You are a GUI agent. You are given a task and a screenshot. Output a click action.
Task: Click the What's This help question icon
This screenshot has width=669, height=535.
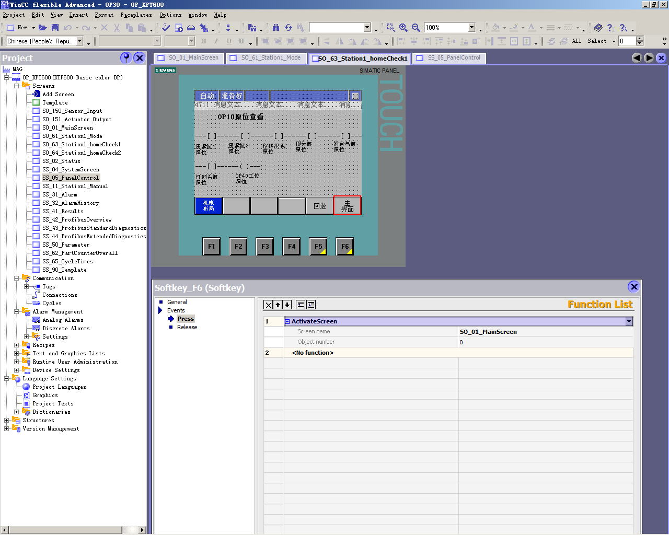pos(611,28)
